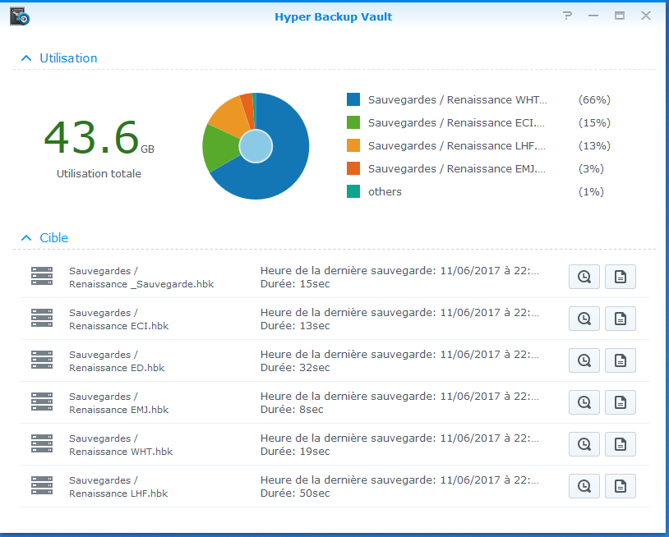
Task: Open version browser for Renaissance ECI.hbk
Action: 584,319
